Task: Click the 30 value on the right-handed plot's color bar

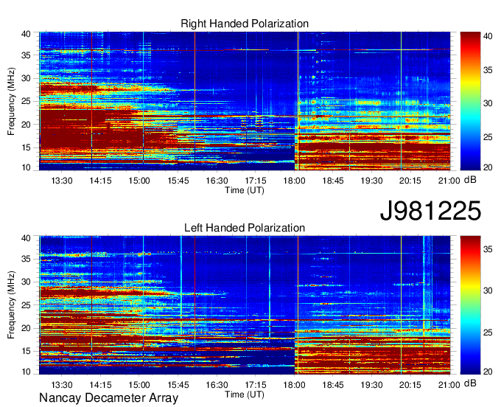Action: pos(488,103)
